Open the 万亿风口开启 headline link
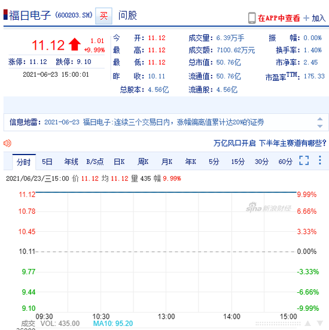The height and width of the screenshot is (330, 329). click(x=270, y=143)
